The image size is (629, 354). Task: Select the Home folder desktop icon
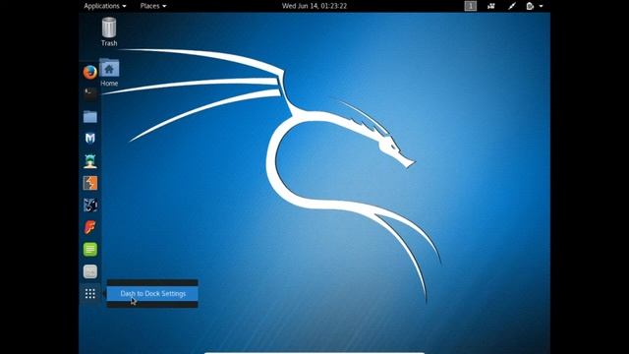(109, 73)
